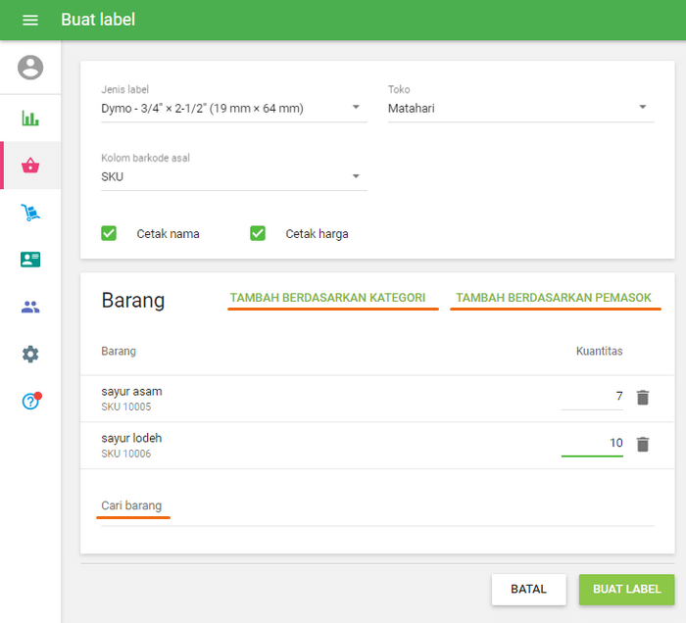Expand the Jenis label dropdown
The width and height of the screenshot is (686, 623).
(233, 109)
